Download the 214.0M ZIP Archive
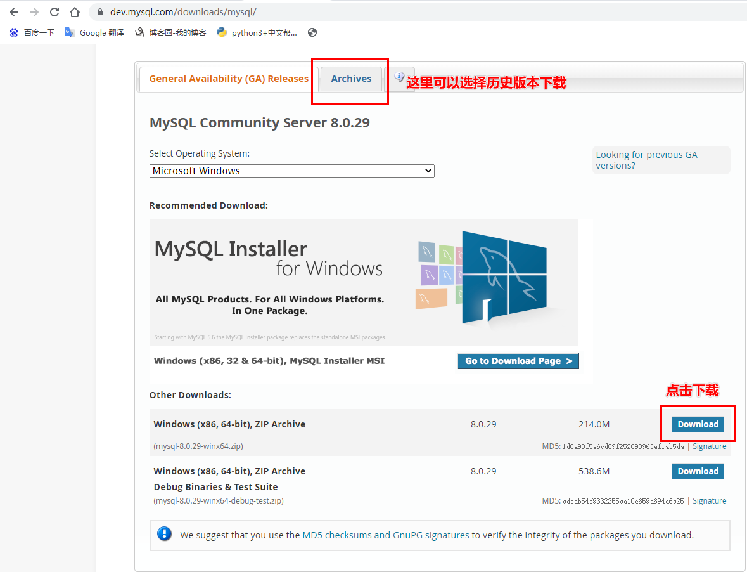The height and width of the screenshot is (572, 747). pos(698,424)
